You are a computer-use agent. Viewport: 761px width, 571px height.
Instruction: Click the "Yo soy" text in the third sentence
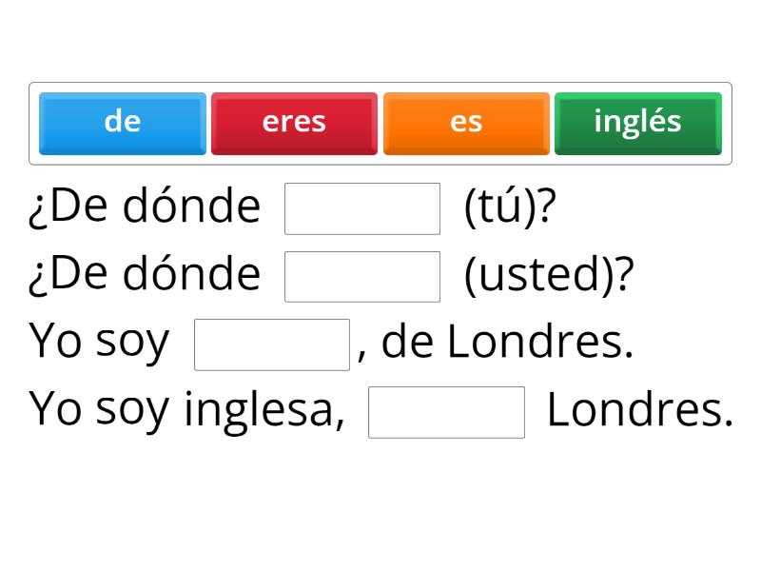click(98, 341)
